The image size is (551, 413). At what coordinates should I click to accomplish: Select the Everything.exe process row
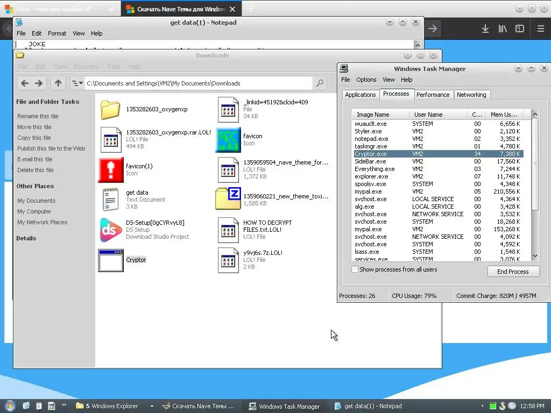[439, 169]
